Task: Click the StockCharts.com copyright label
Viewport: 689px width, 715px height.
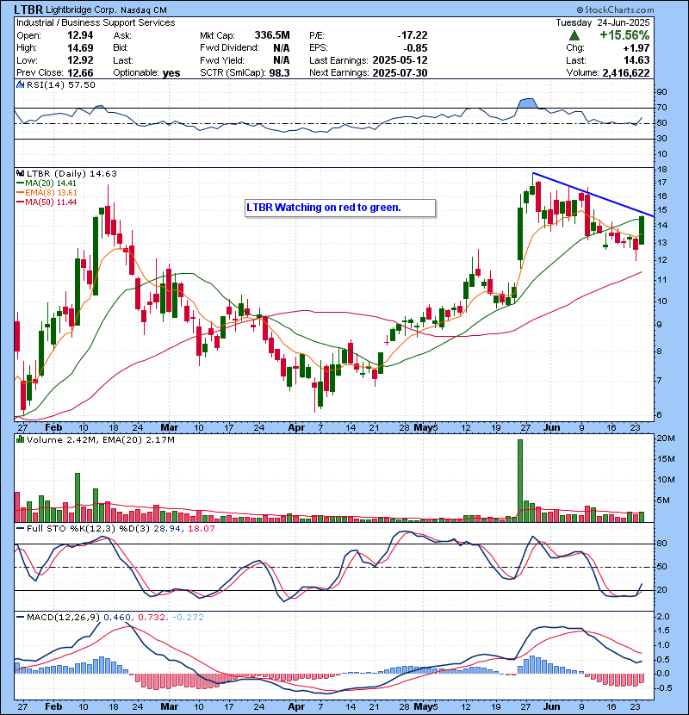Action: pos(615,9)
